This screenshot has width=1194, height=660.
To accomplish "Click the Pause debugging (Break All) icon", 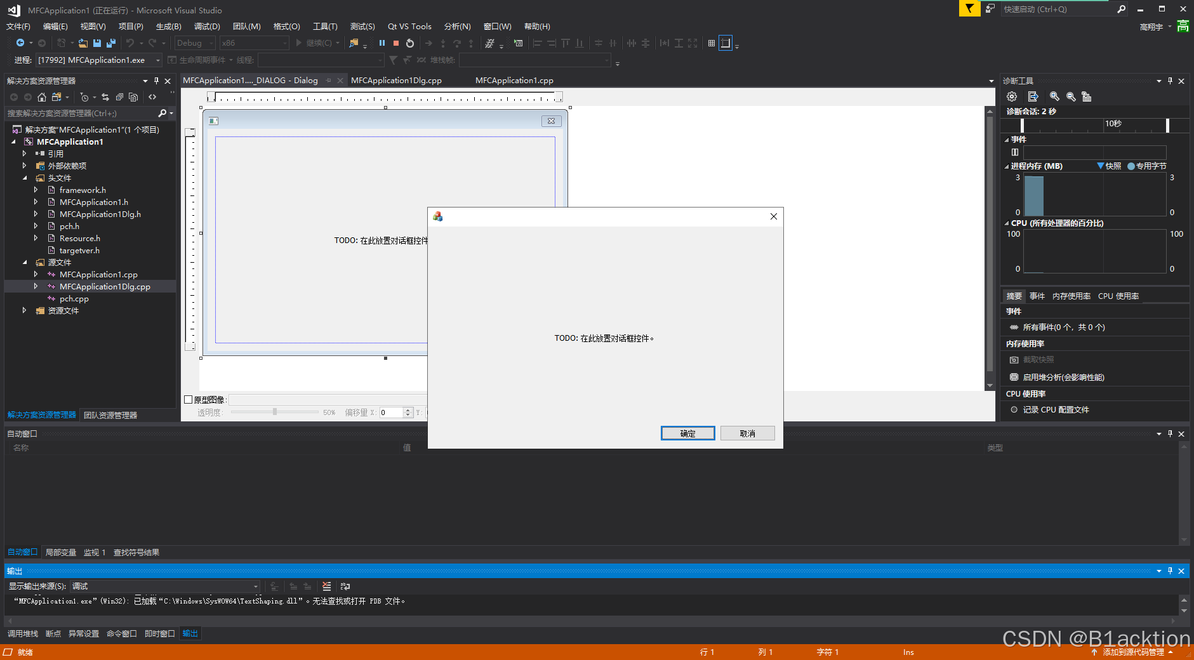I will pos(381,43).
